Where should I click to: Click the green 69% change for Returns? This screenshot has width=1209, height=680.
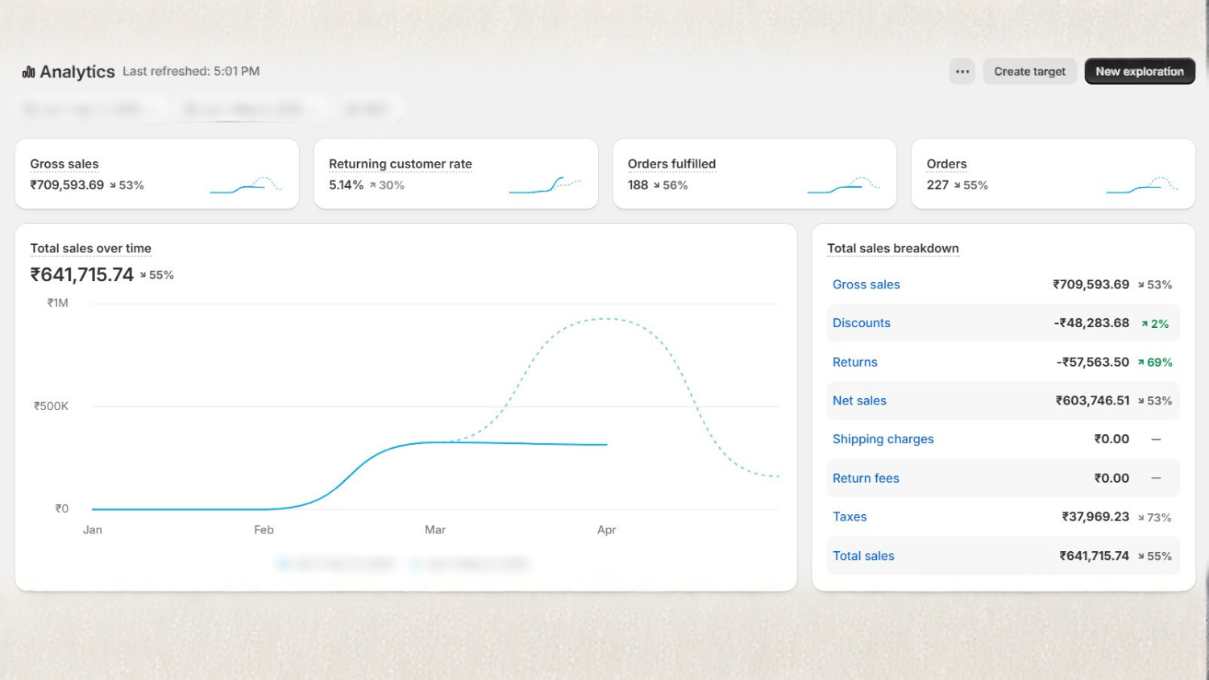coord(1155,363)
